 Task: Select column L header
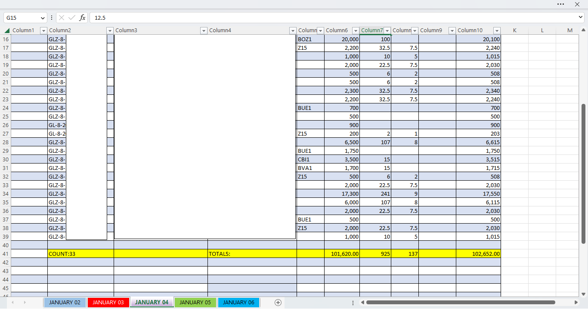pyautogui.click(x=542, y=30)
